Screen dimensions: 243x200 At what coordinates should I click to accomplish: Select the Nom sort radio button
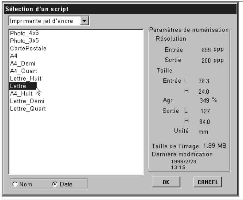[15, 184]
